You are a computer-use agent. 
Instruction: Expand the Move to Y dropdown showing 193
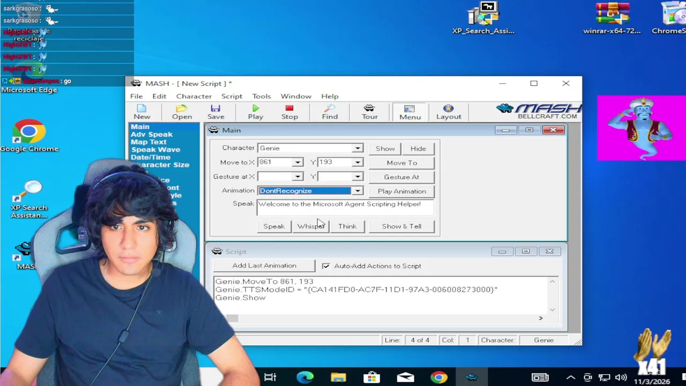pyautogui.click(x=357, y=162)
